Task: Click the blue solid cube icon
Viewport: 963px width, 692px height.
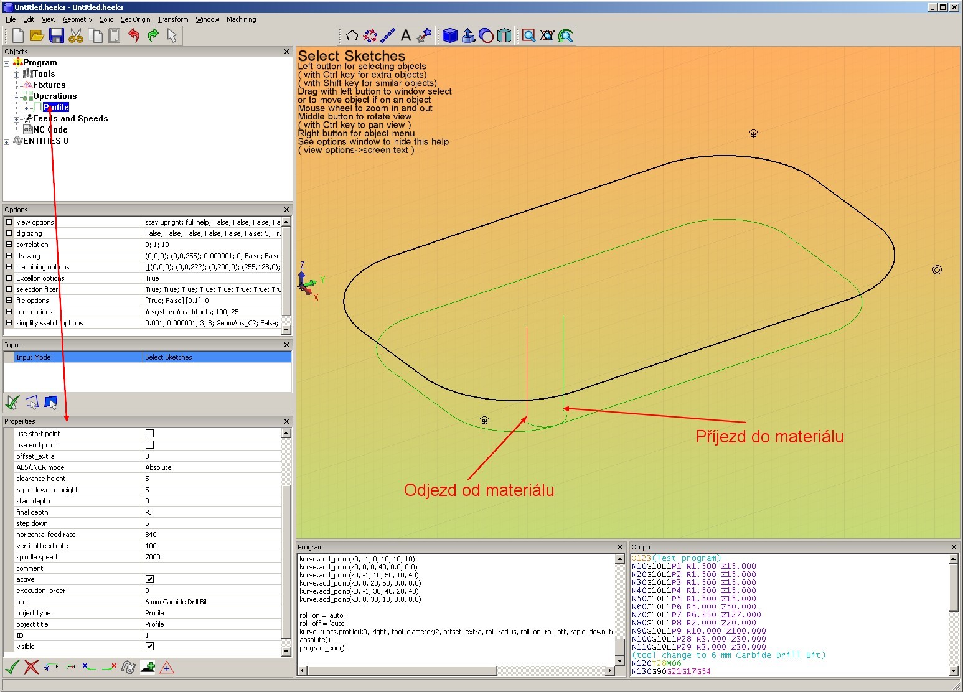Action: click(x=449, y=36)
